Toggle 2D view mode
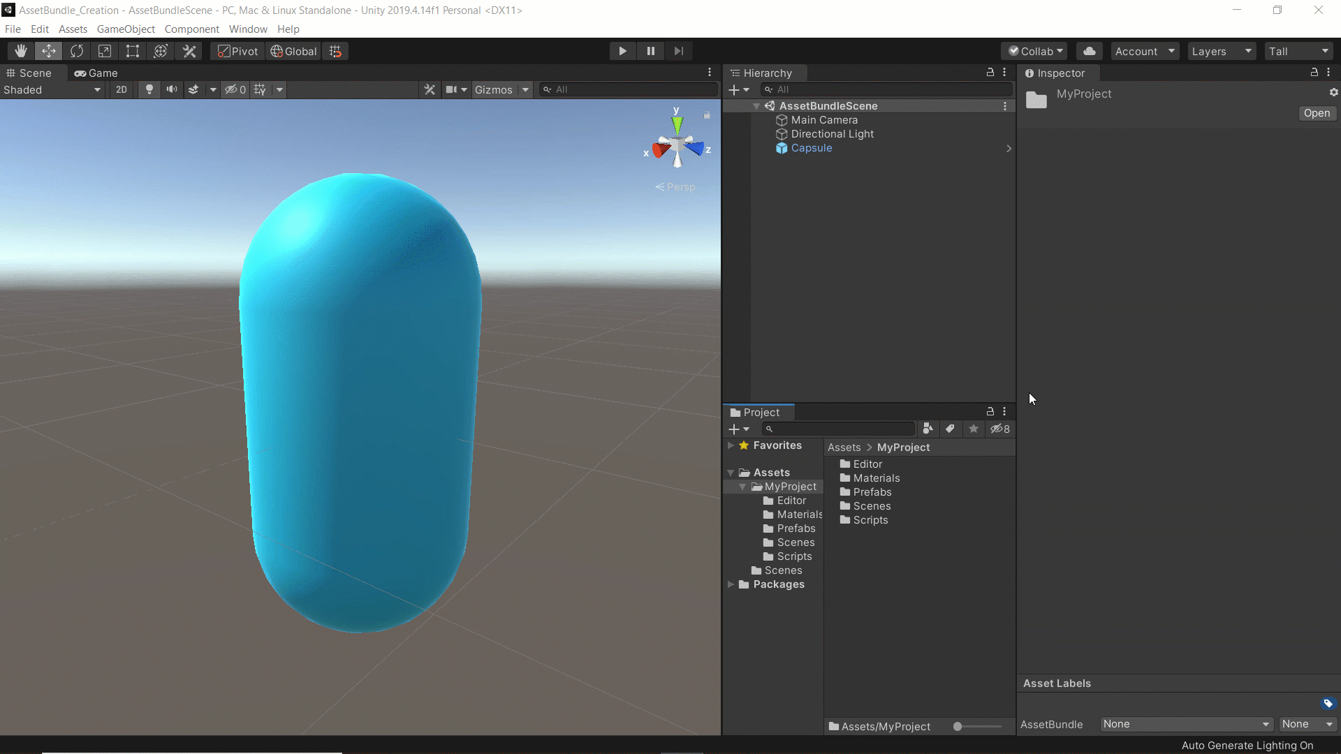Viewport: 1341px width, 754px height. [121, 89]
